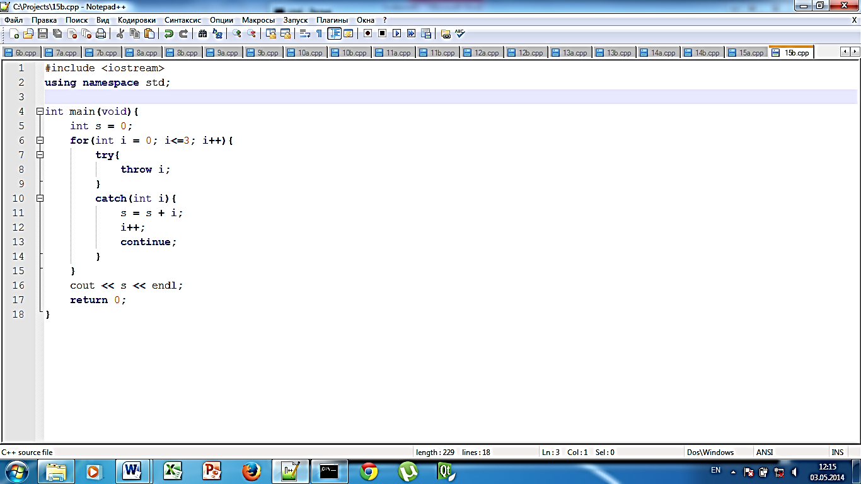Click the Dos\Windows line ending status field
The height and width of the screenshot is (484, 861).
click(x=719, y=452)
